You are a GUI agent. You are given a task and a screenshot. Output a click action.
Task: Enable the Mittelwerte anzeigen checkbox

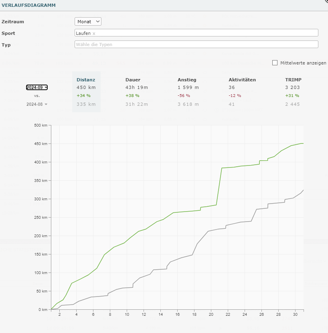point(275,63)
